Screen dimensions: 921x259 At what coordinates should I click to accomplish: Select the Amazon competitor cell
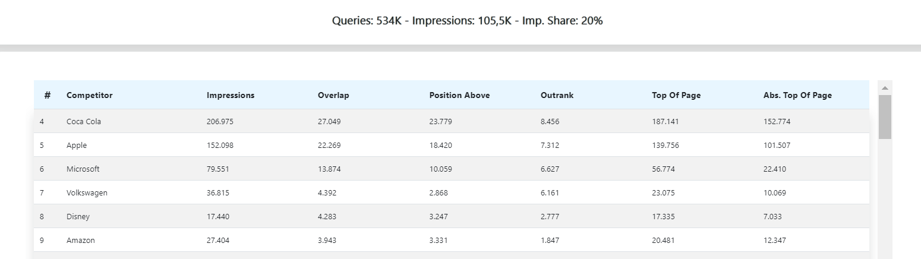pyautogui.click(x=81, y=240)
